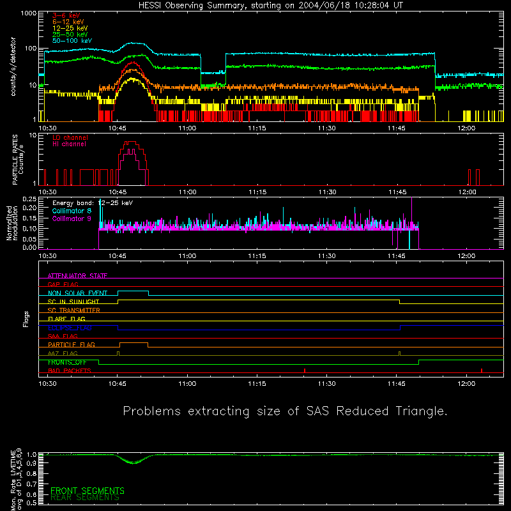Click the 'REAR SEGMENTS' legend label
The height and width of the screenshot is (511, 511).
(85, 498)
